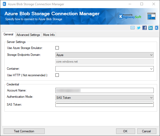
Task: Click the 'Credential' group heading
Action: 13,84
